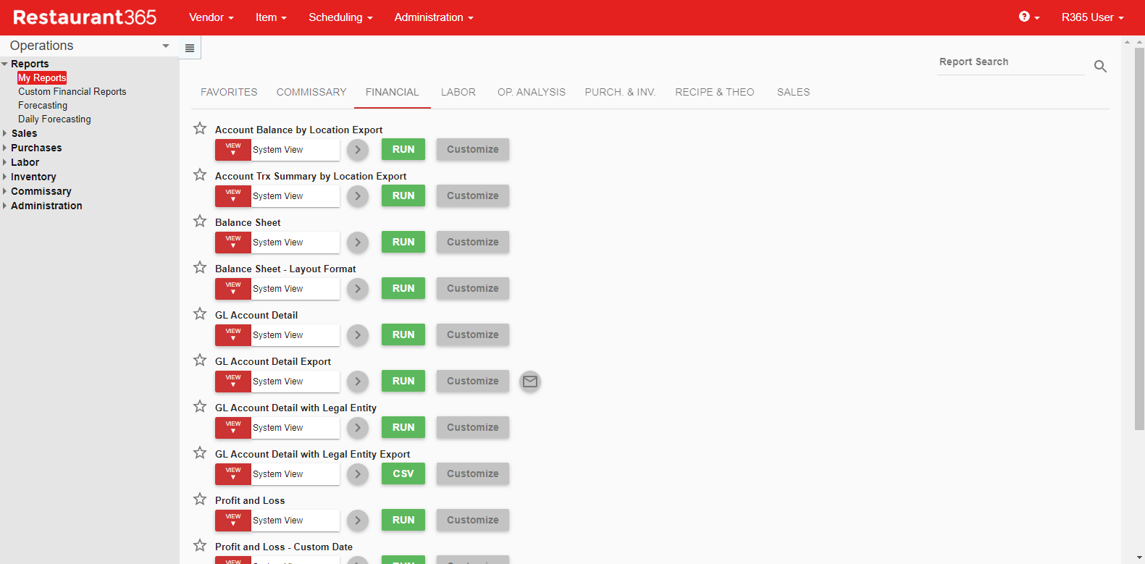Image resolution: width=1145 pixels, height=564 pixels.
Task: Open the Item menu
Action: click(x=271, y=17)
